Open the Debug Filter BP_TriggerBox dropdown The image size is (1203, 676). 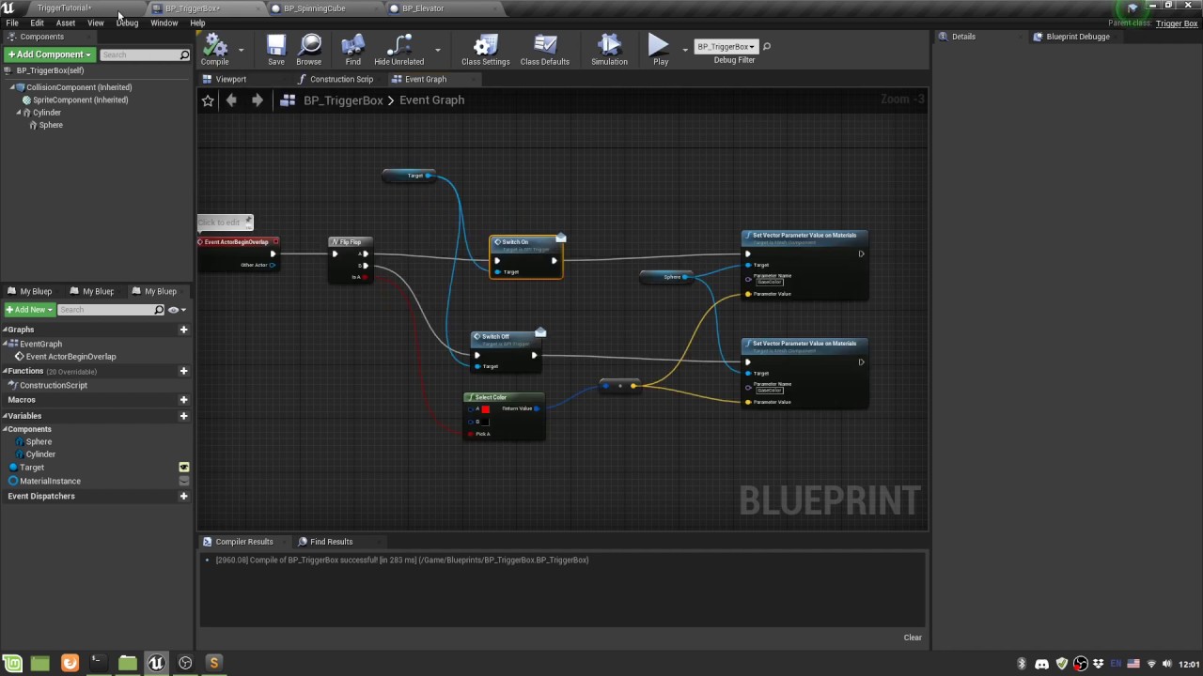click(x=726, y=46)
